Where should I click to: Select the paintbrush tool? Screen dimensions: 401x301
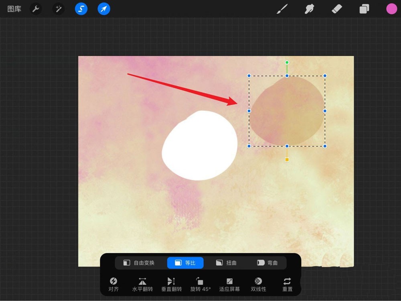click(282, 9)
